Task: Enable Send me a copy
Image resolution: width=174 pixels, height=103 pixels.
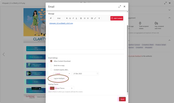Action: (51, 65)
